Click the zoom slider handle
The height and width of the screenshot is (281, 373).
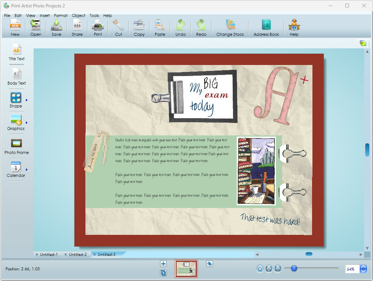tap(294, 268)
